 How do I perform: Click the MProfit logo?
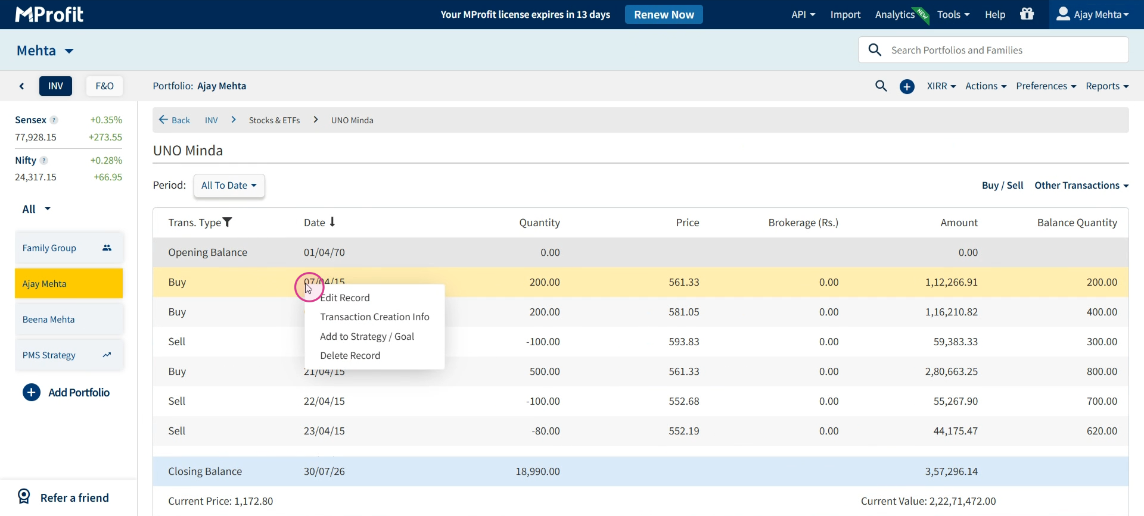49,14
